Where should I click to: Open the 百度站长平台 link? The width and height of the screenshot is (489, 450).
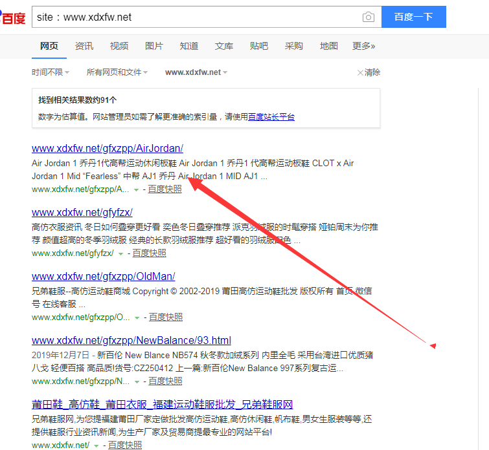pyautogui.click(x=271, y=117)
